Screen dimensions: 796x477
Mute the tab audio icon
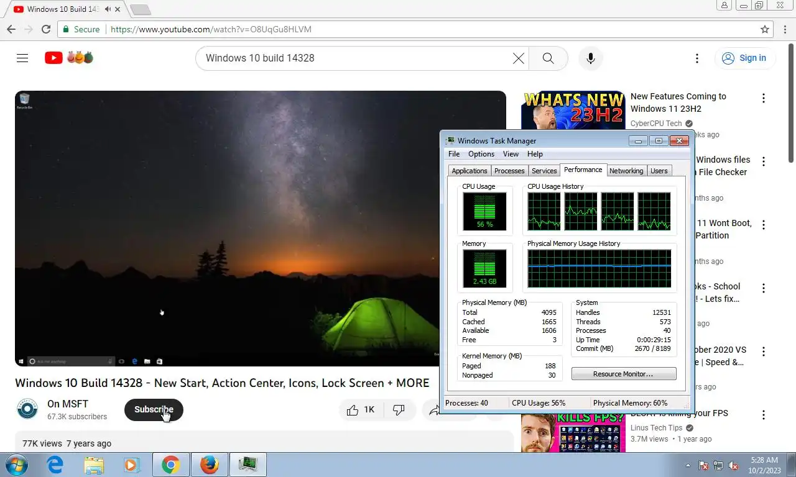(108, 9)
